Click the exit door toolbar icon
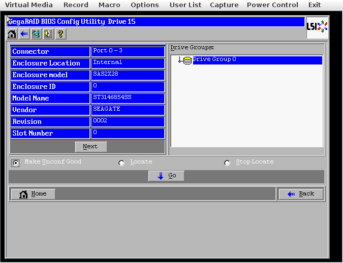Viewport: 343px width, 263px height. (36, 34)
